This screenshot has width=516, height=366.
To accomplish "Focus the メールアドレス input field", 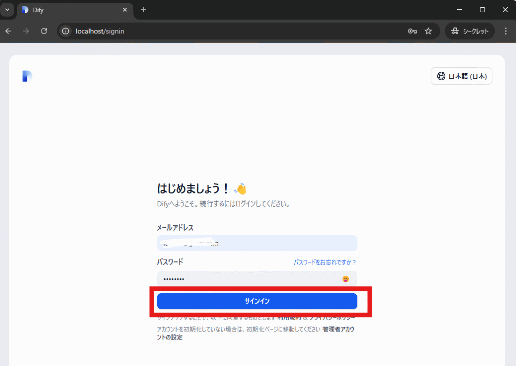I will tap(257, 243).
